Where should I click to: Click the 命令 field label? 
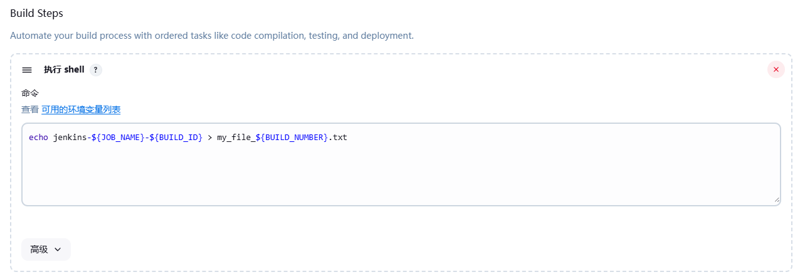pos(30,93)
